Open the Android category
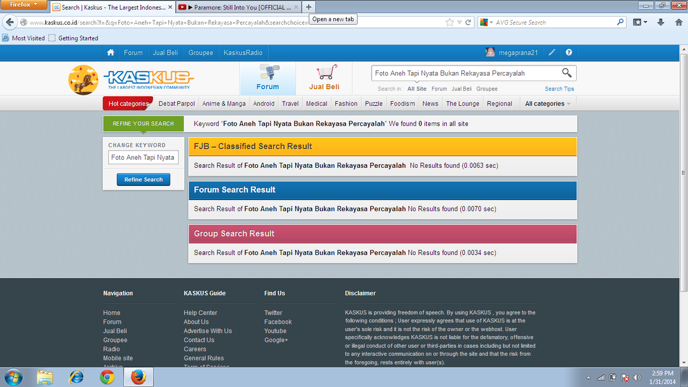This screenshot has height=387, width=688. click(264, 104)
